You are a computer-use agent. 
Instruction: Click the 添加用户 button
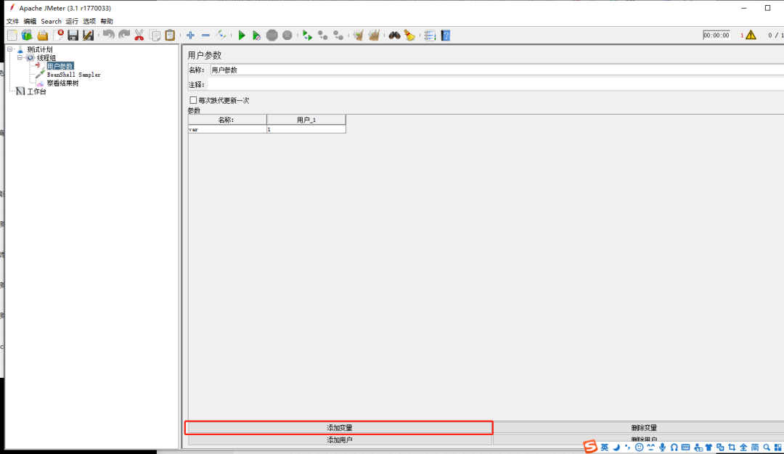(340, 439)
